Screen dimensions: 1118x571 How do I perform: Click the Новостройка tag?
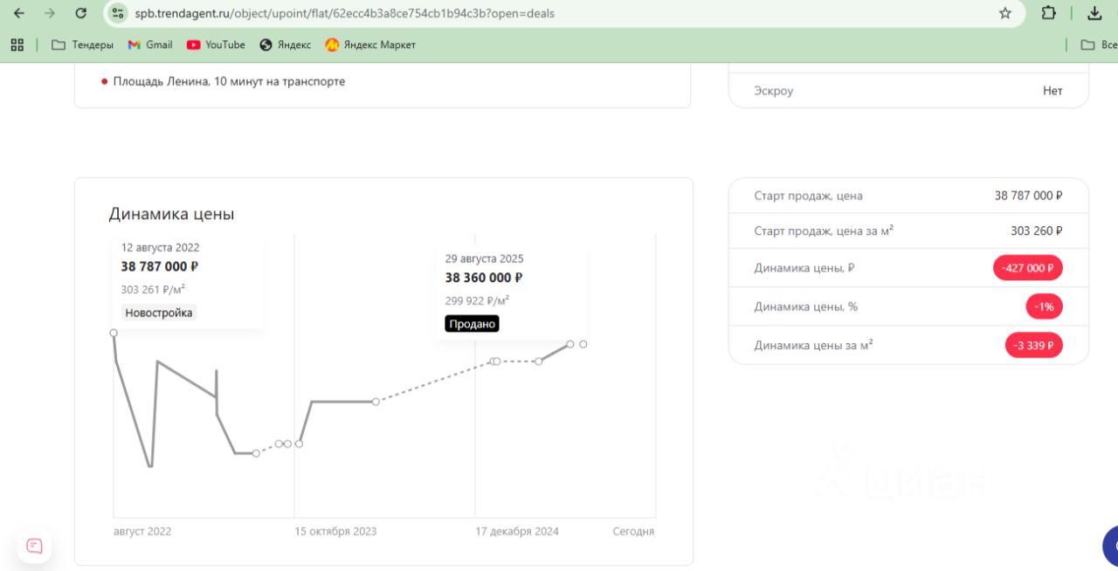tap(159, 313)
